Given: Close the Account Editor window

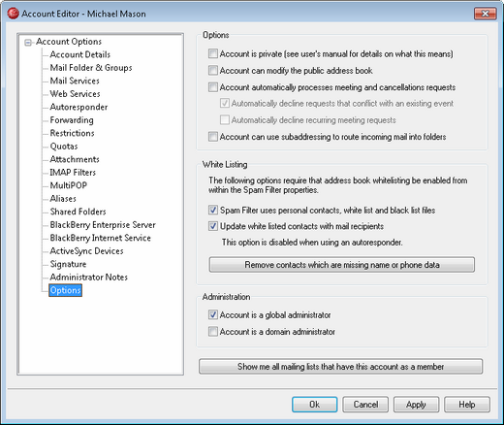Looking at the screenshot, I should click(486, 14).
